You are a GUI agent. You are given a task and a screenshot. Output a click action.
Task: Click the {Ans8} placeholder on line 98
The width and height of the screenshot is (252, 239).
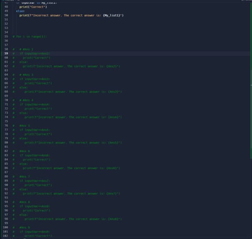(x=114, y=219)
